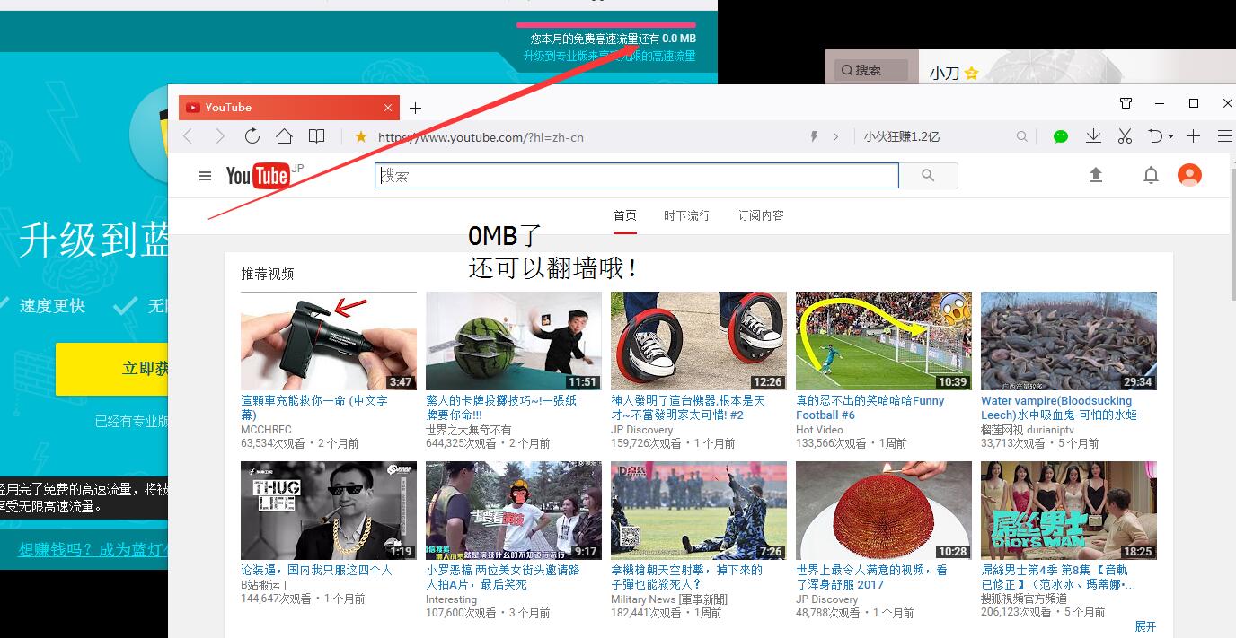Click title 世界上最令人满意的视频
The image size is (1236, 638).
tap(871, 577)
